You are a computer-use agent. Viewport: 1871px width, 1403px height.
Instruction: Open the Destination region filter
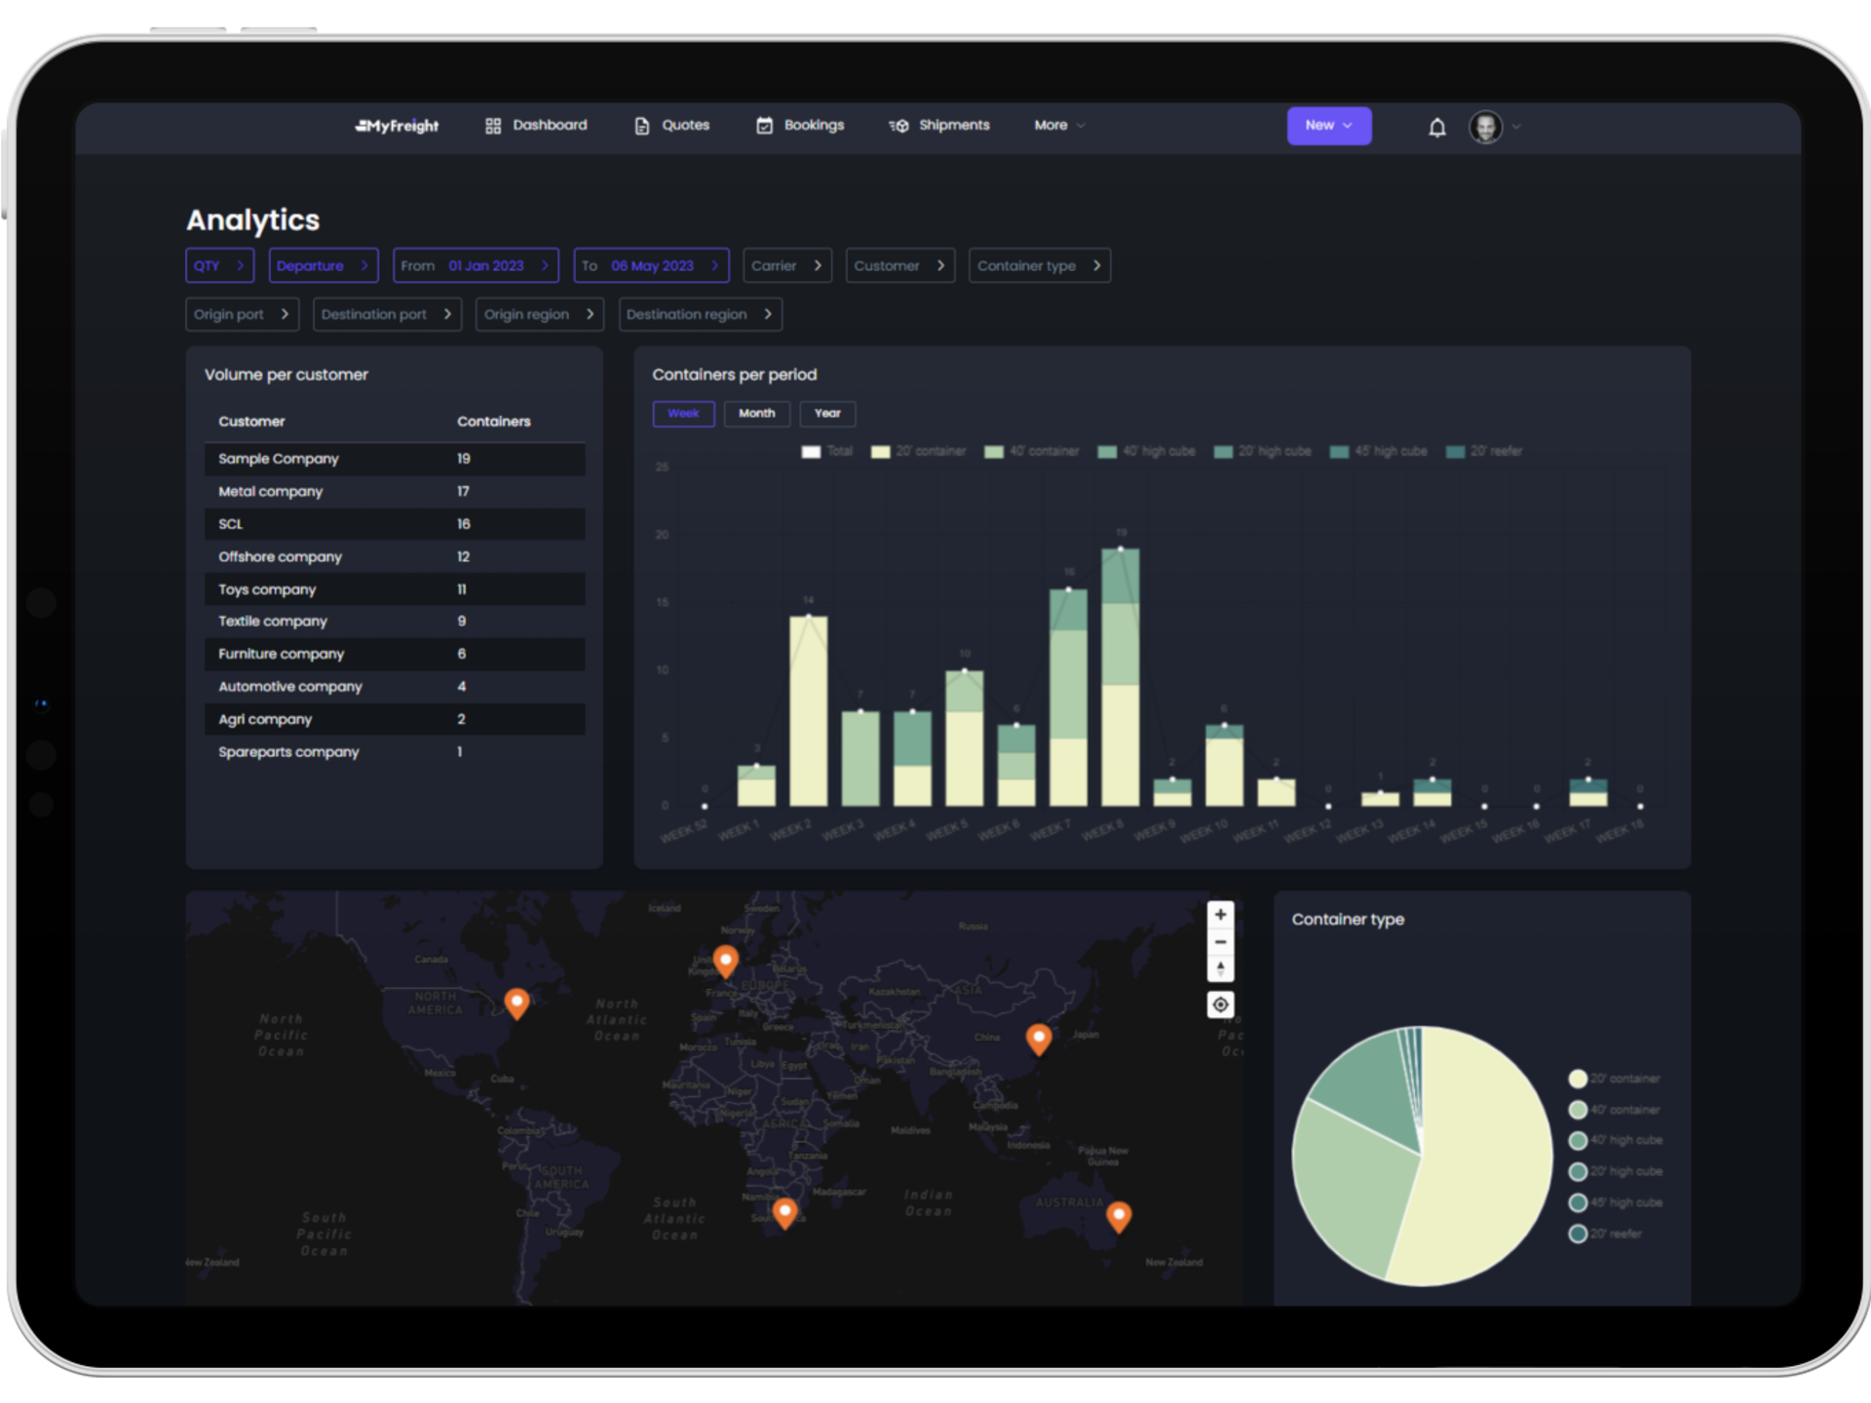click(700, 315)
